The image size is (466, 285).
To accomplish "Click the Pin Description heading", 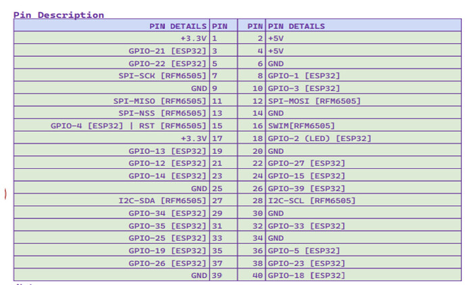I will pyautogui.click(x=59, y=14).
